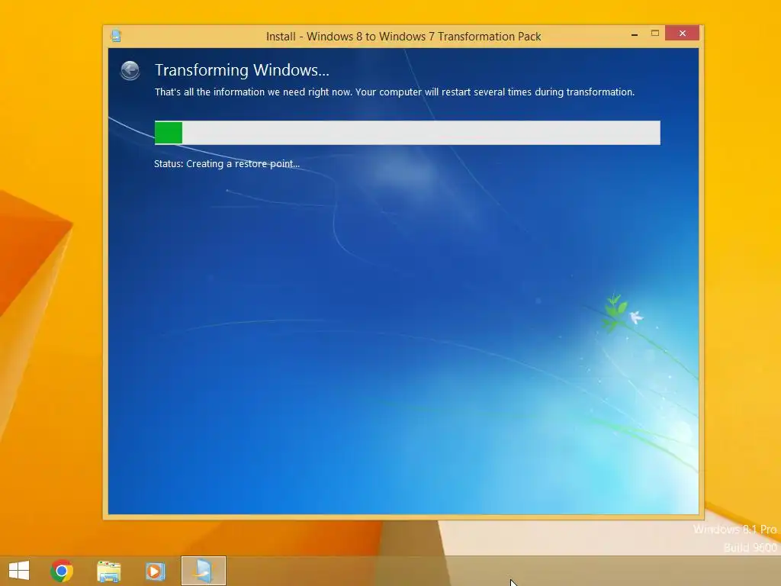This screenshot has height=586, width=781.
Task: Close the Transformation Pack install window
Action: click(x=683, y=33)
